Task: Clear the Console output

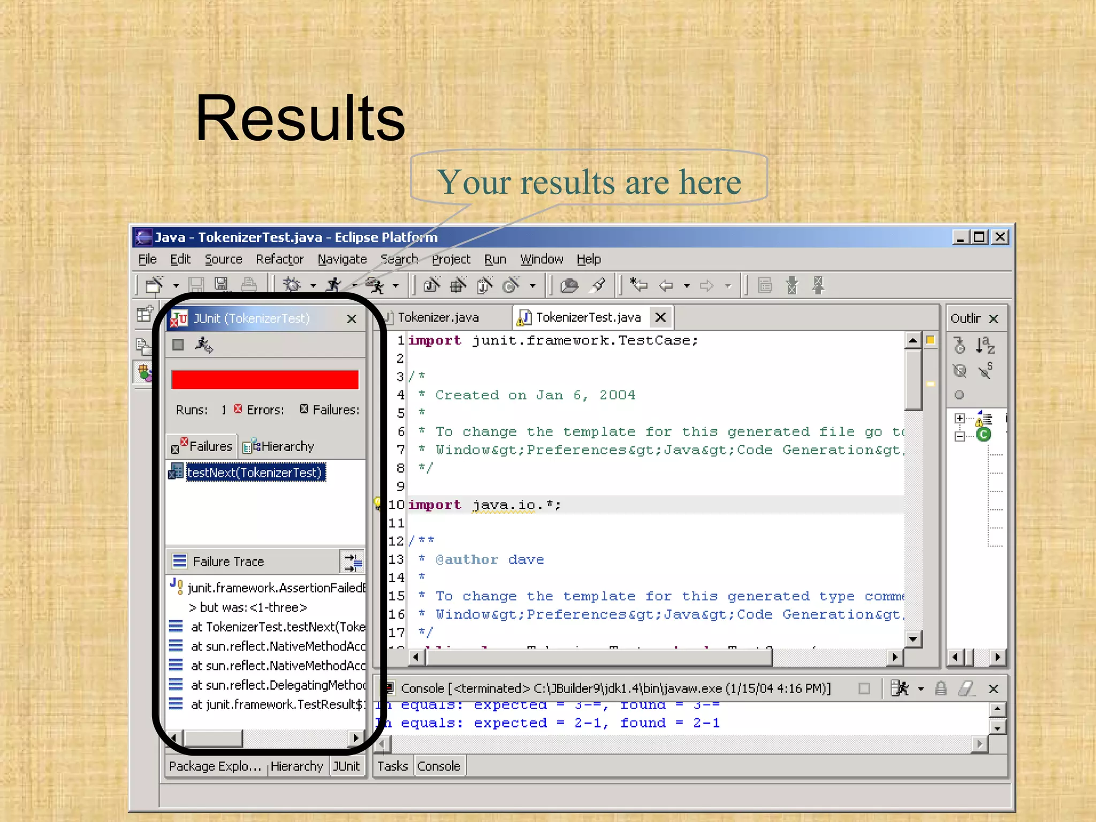Action: click(966, 688)
